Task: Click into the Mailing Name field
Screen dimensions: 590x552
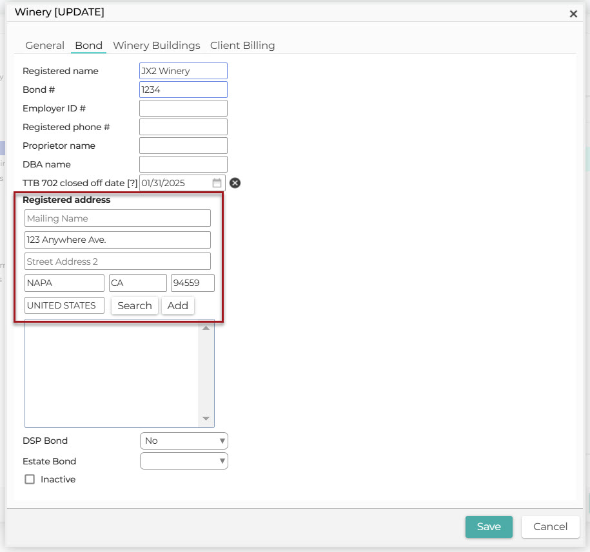Action: pyautogui.click(x=117, y=218)
